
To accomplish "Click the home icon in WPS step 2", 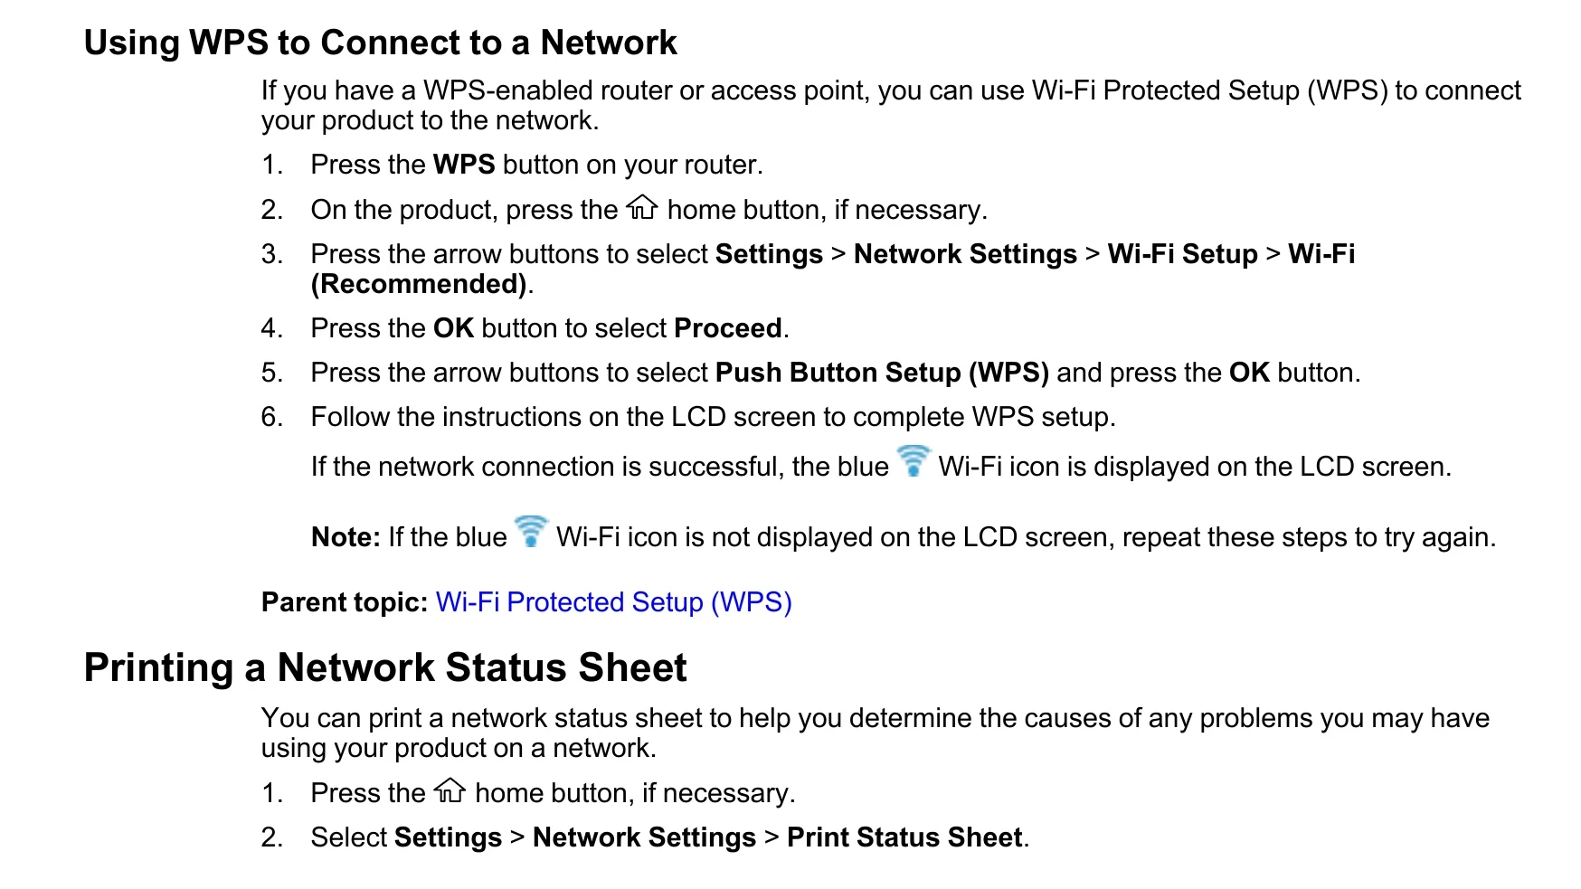I will tap(642, 208).
